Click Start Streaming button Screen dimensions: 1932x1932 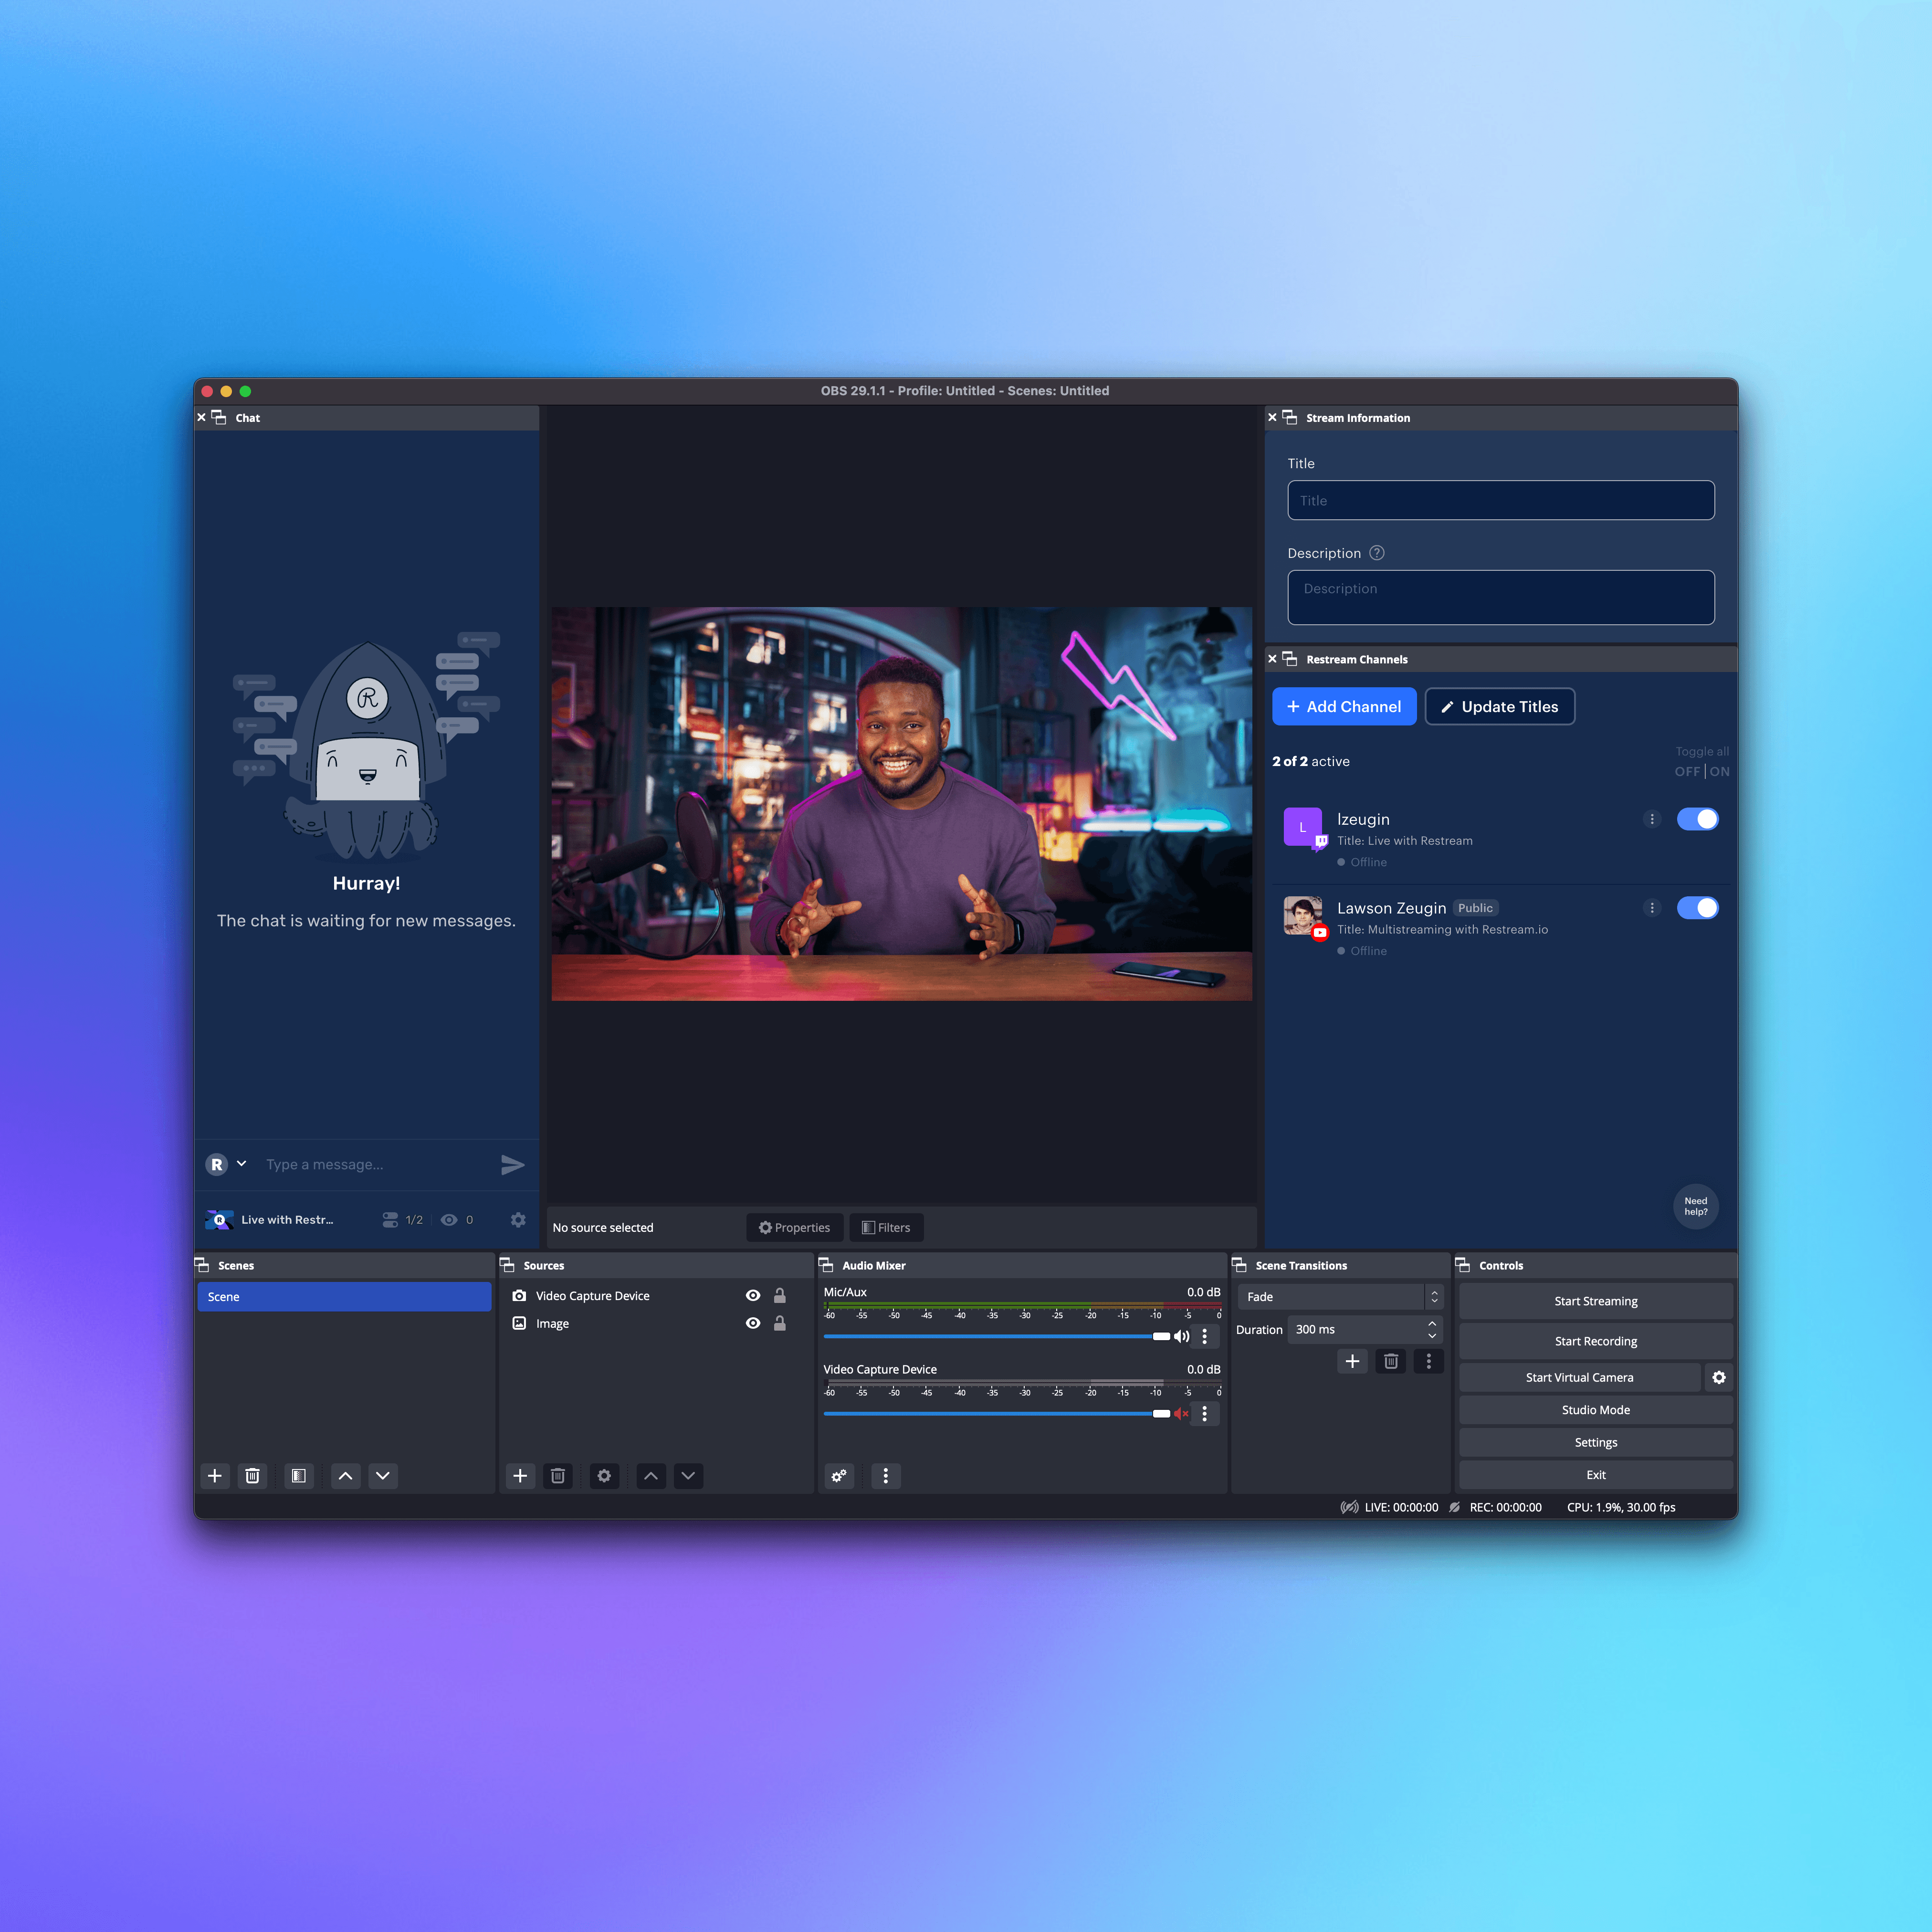(x=1595, y=1301)
